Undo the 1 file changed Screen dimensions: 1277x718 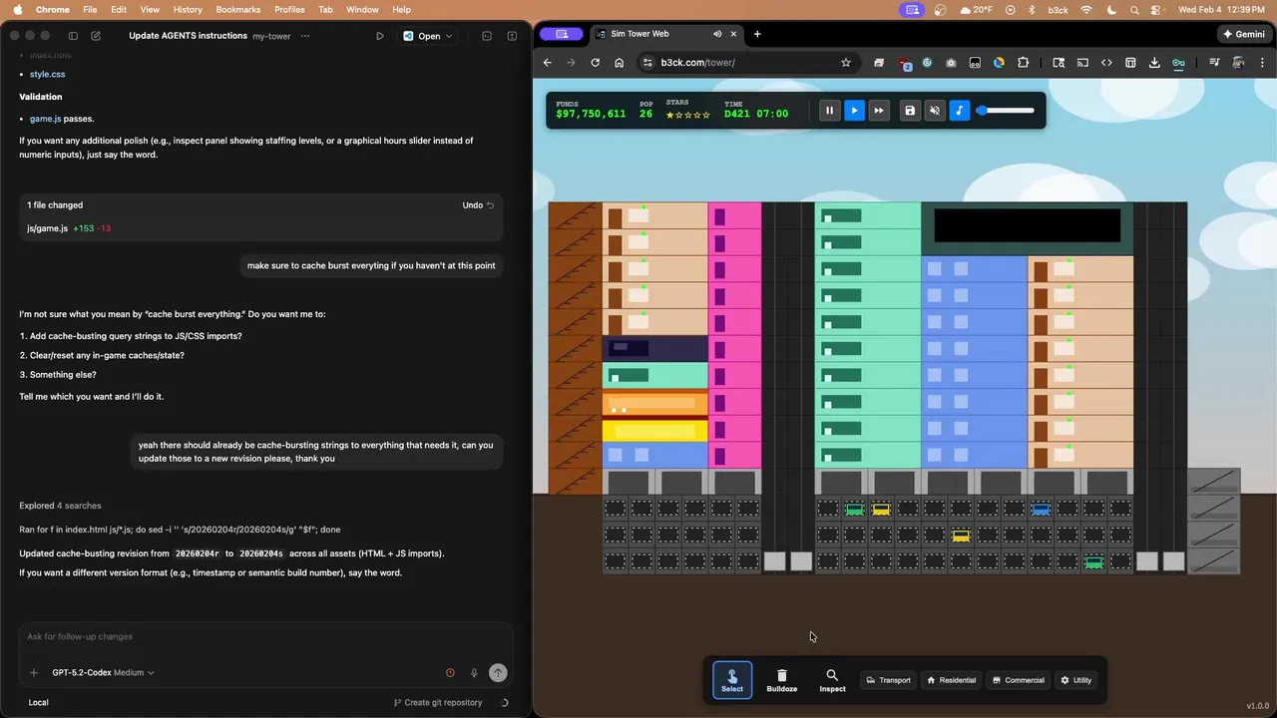478,205
